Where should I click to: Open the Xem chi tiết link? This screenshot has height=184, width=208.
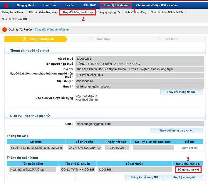[190, 148]
